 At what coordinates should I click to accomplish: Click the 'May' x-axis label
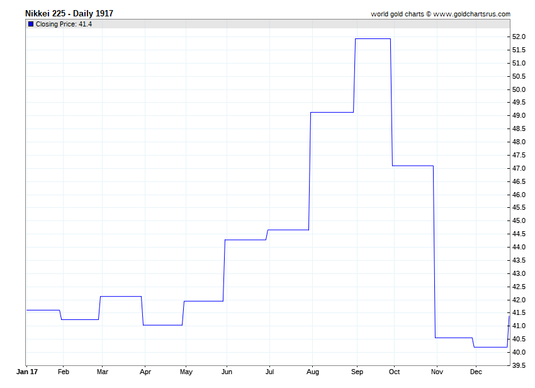pos(186,372)
